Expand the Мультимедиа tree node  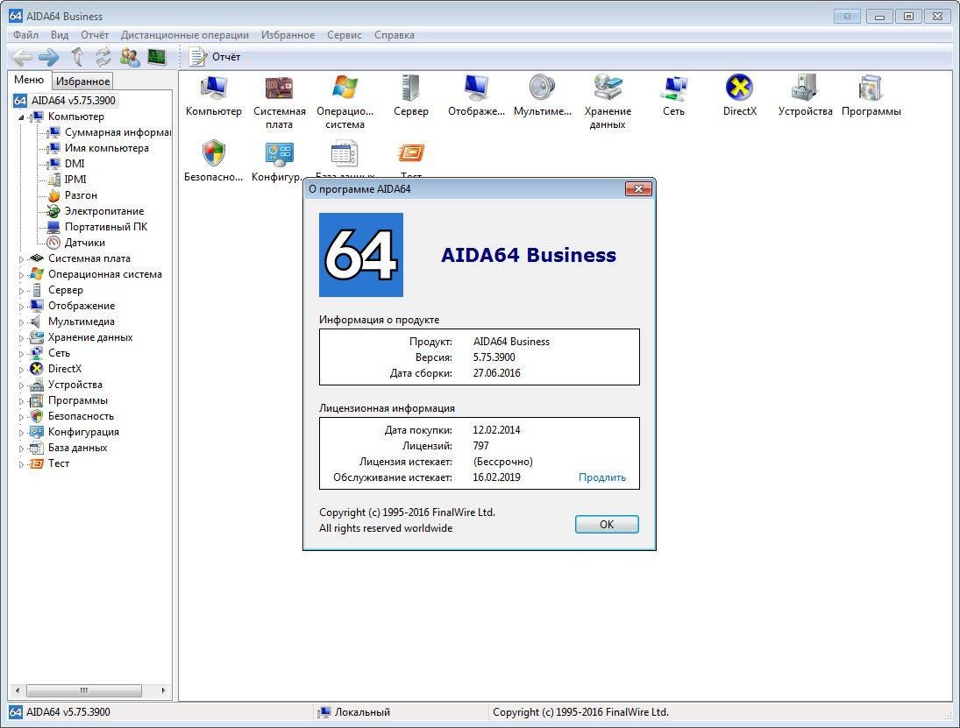click(21, 322)
